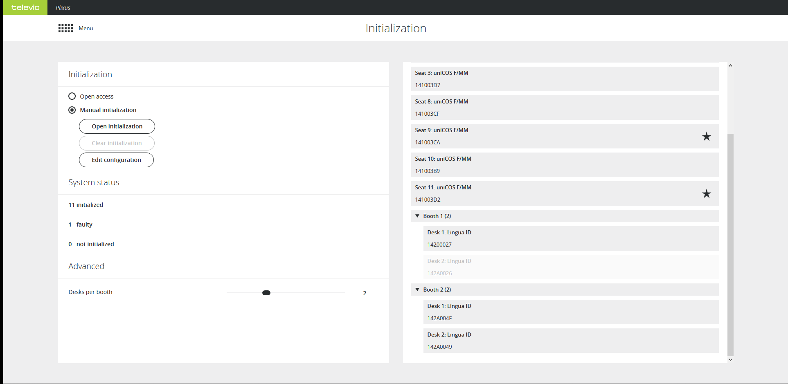Select Seat 8 uniCOS F/MM entry

(x=565, y=108)
